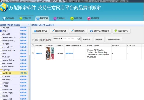
Task: Tick the checkbox for the Women Off Shoulder product row
Action: tap(32, 54)
